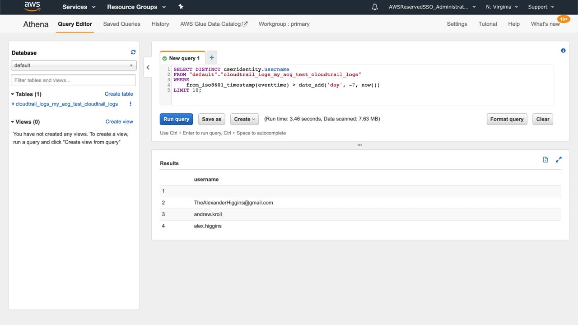Image resolution: width=578 pixels, height=325 pixels.
Task: Collapse the Tables section
Action: pyautogui.click(x=13, y=94)
